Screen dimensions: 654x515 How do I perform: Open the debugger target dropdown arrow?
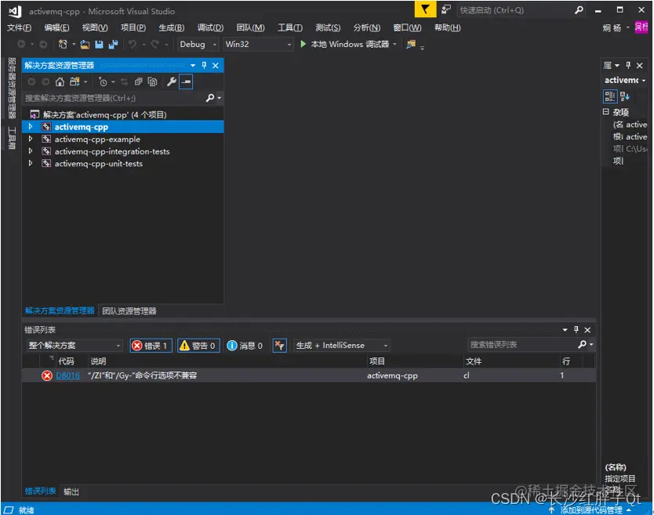(394, 44)
